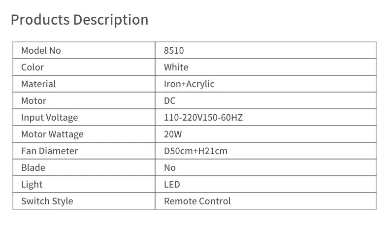Click the 8510 model number value
The image size is (389, 226).
[x=174, y=51]
